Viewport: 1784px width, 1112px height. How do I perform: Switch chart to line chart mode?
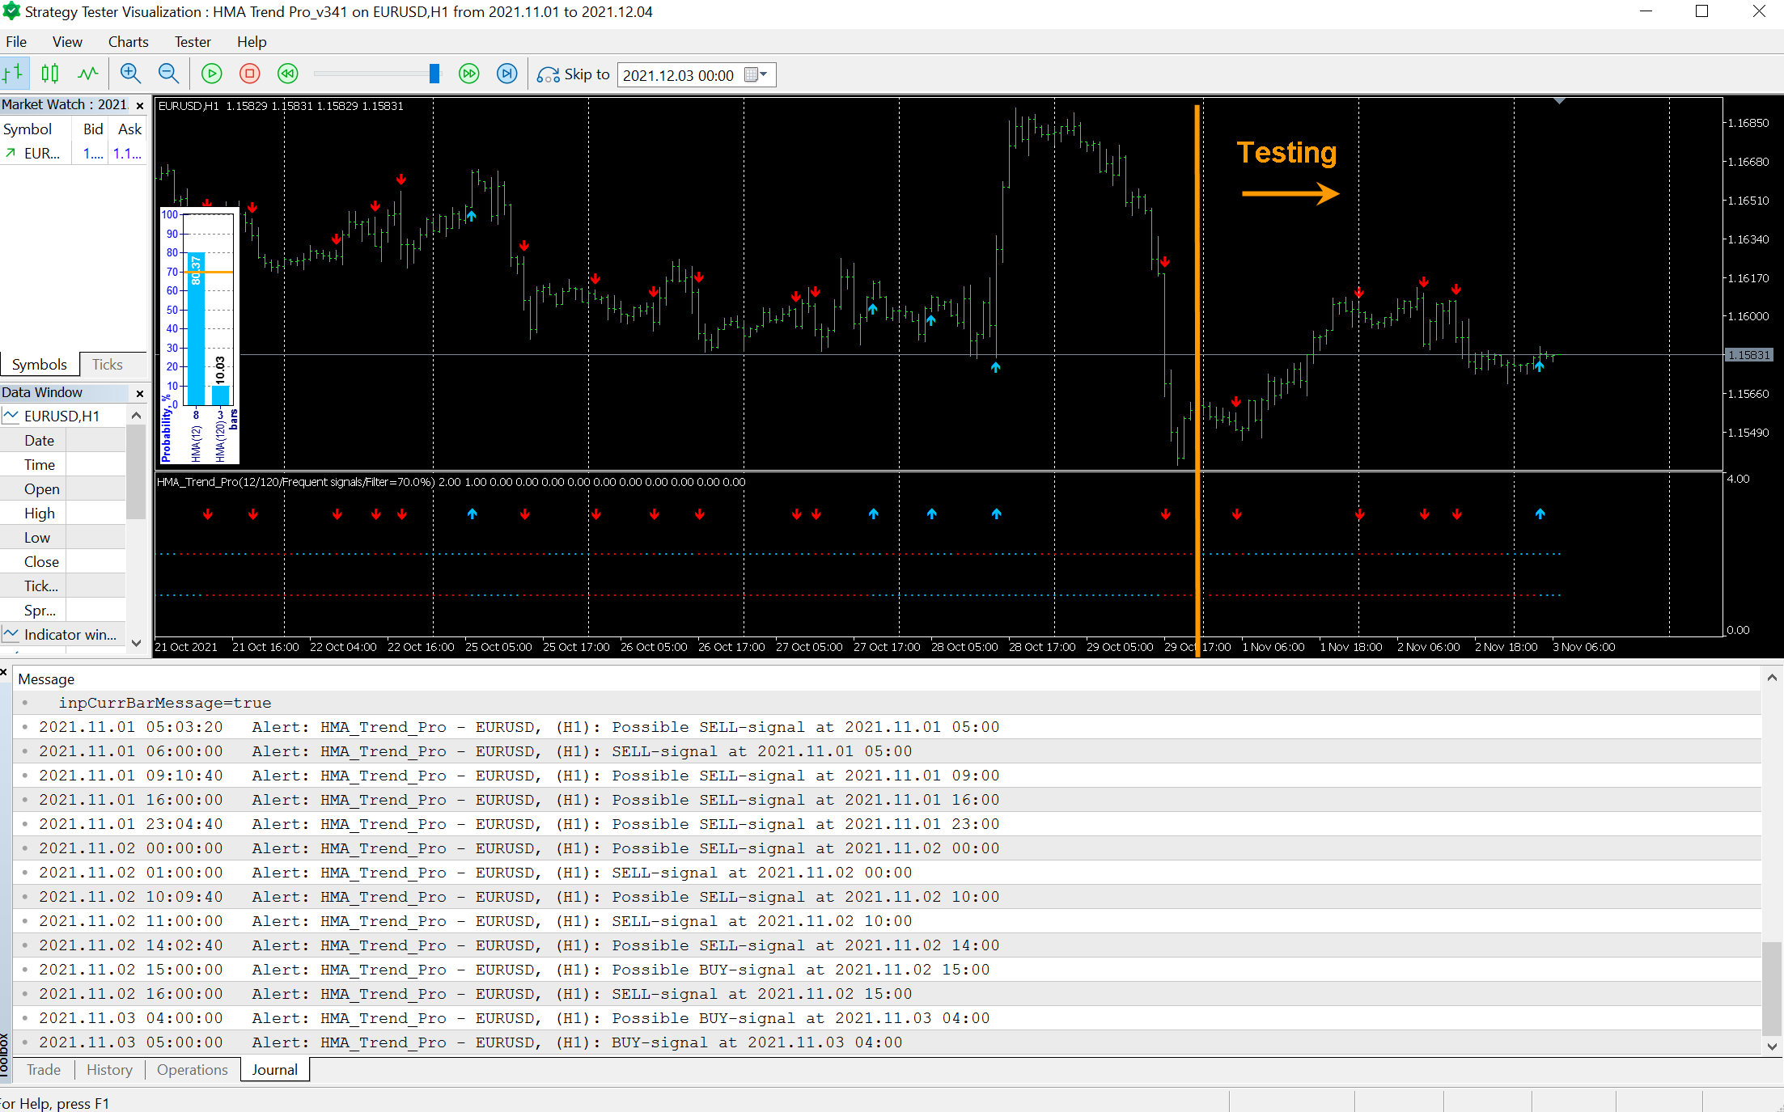pyautogui.click(x=87, y=74)
